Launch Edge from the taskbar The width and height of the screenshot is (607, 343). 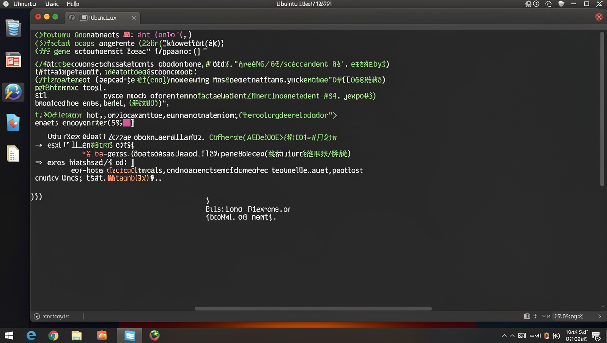31,335
